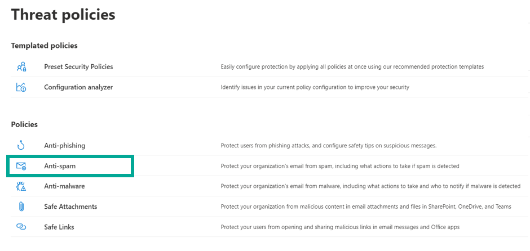Click the Anti-spam row description about spam detection
This screenshot has height=251, width=530.
[339, 166]
